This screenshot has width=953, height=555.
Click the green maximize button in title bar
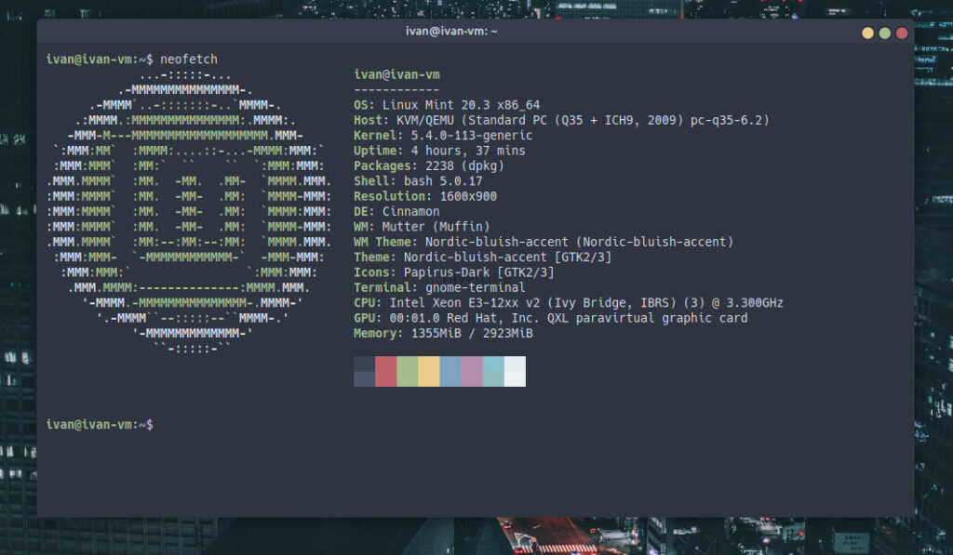[x=884, y=33]
